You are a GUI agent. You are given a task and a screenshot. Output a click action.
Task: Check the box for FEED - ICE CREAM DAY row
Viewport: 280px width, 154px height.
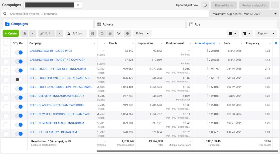tap(6, 134)
